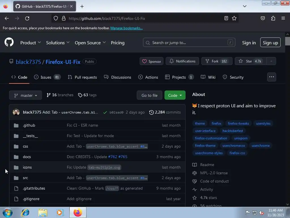
Task: Expand the Open Source menu
Action: (x=90, y=43)
